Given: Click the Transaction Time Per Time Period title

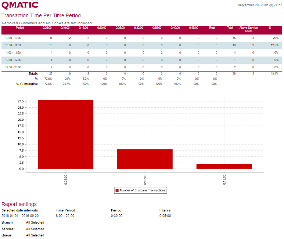Looking at the screenshot, I should pyautogui.click(x=41, y=15).
